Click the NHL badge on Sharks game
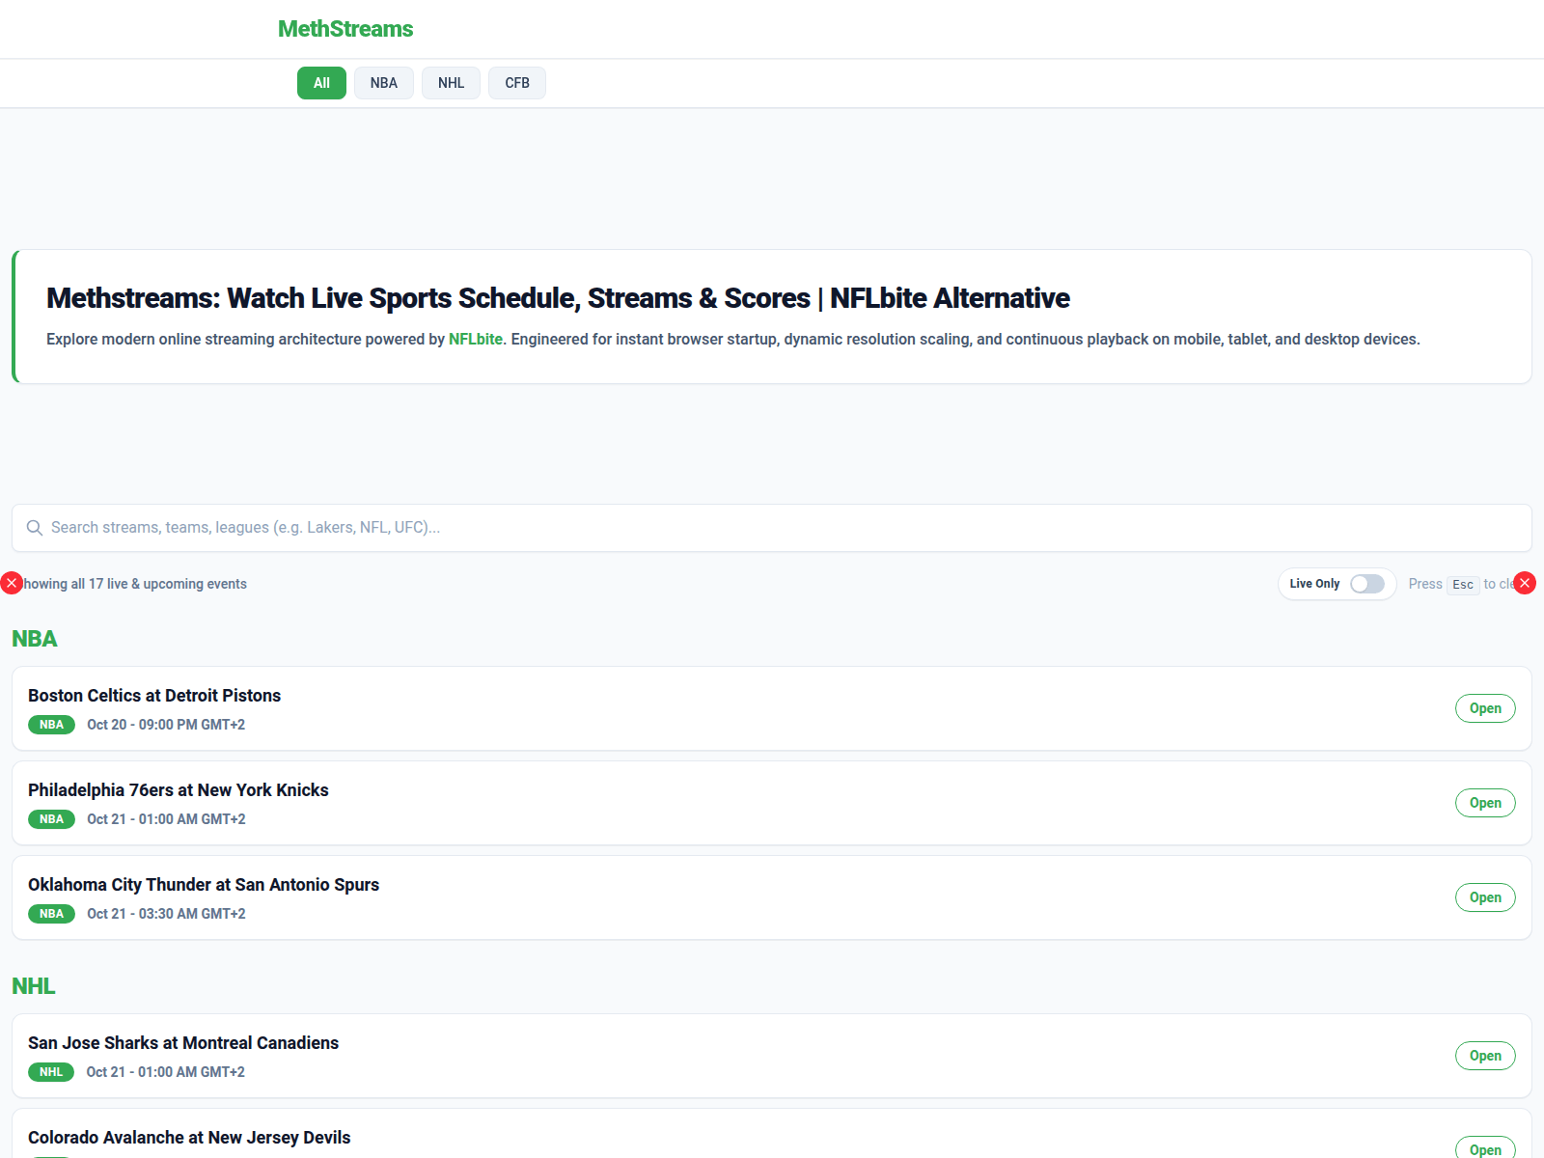1544x1158 pixels. coord(51,1072)
